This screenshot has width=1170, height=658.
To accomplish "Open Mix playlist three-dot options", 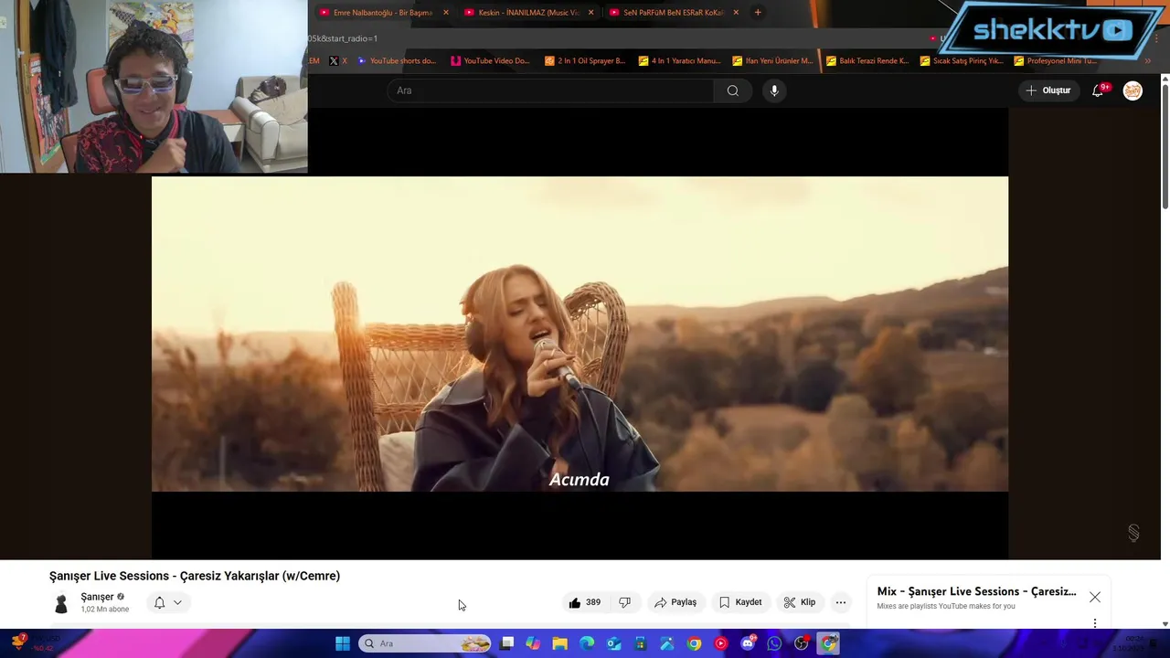I will pyautogui.click(x=1095, y=623).
